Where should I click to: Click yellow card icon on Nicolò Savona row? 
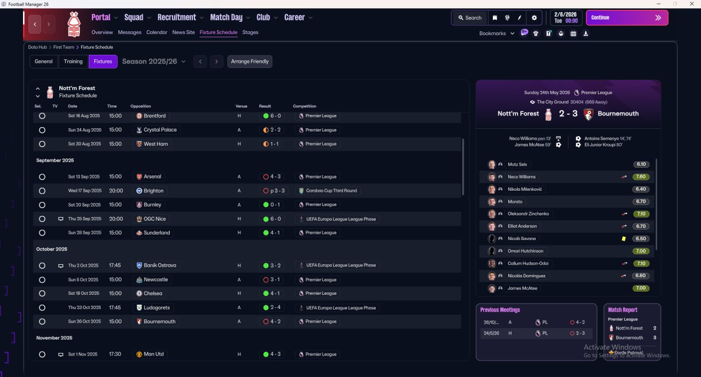(x=623, y=239)
